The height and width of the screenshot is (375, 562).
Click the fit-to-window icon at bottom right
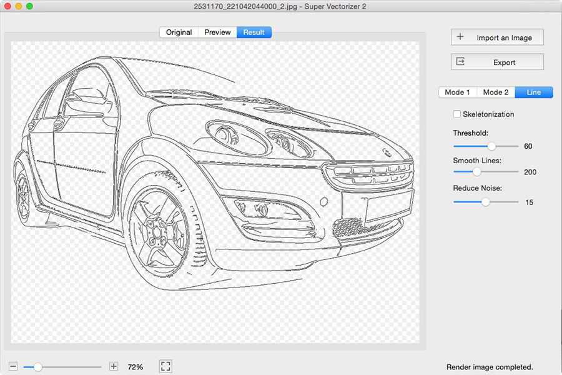[x=165, y=366]
